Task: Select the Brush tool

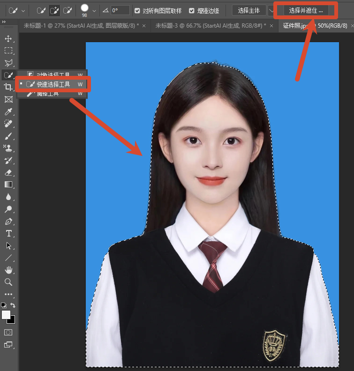Action: pos(8,136)
